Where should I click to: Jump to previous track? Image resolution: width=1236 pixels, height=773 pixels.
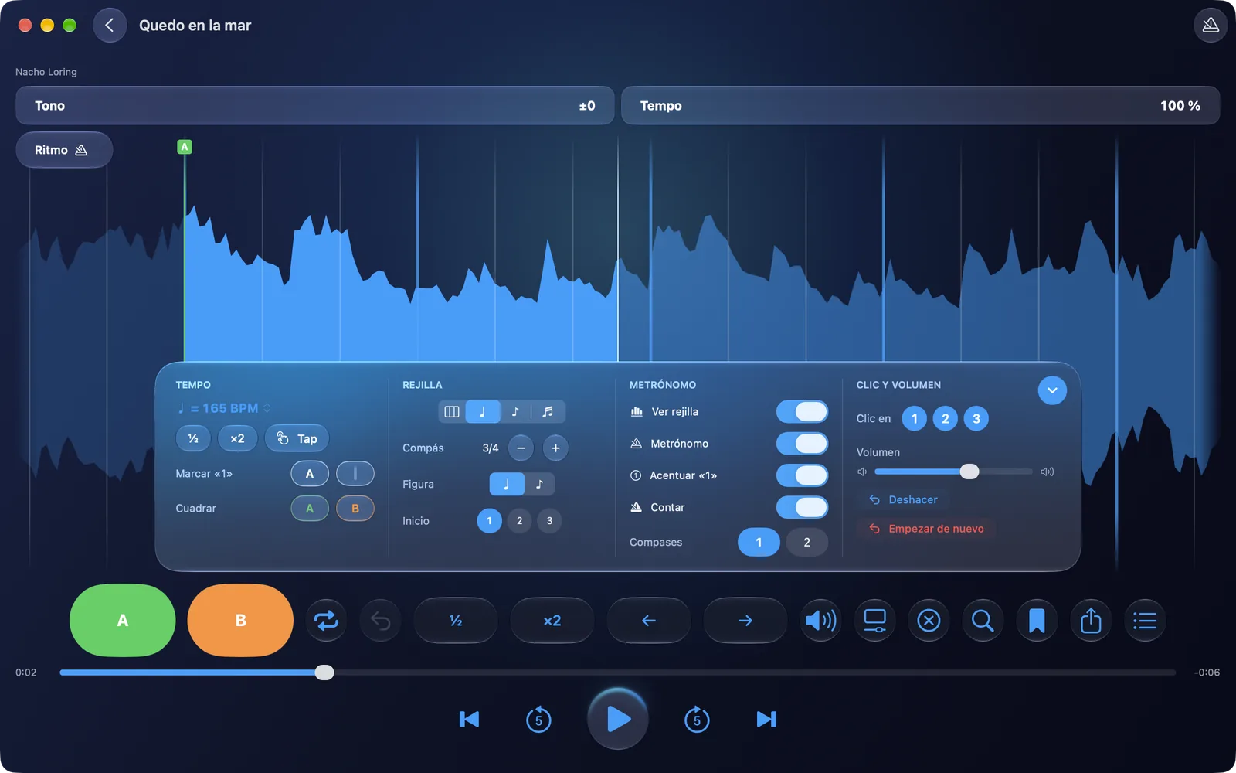[469, 720]
